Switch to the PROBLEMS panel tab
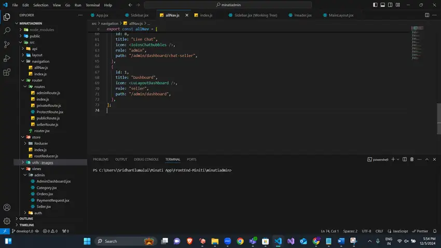Image resolution: width=441 pixels, height=248 pixels. 101,159
